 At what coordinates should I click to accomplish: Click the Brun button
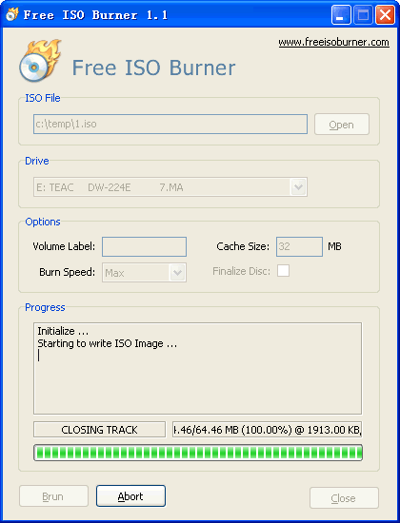(x=53, y=496)
